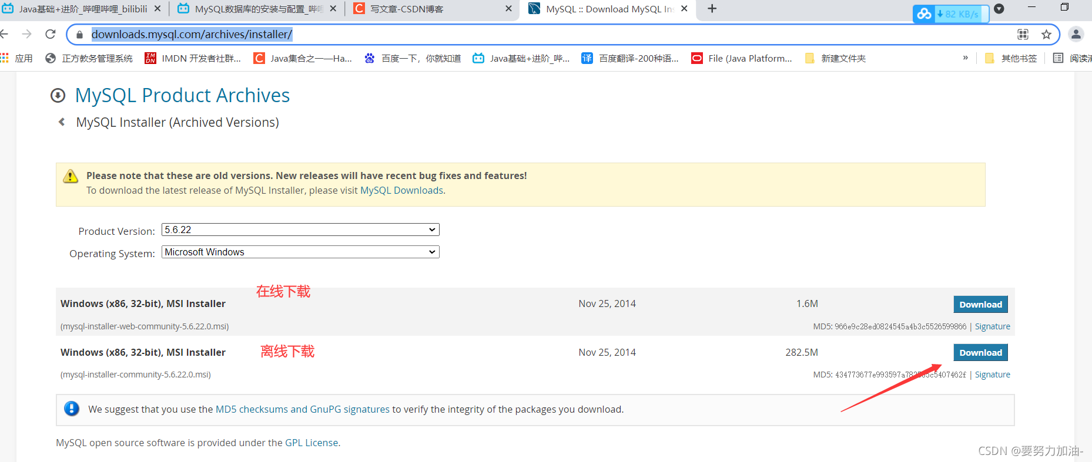This screenshot has width=1092, height=462.
Task: Bookmark this page with the star icon
Action: (1046, 35)
